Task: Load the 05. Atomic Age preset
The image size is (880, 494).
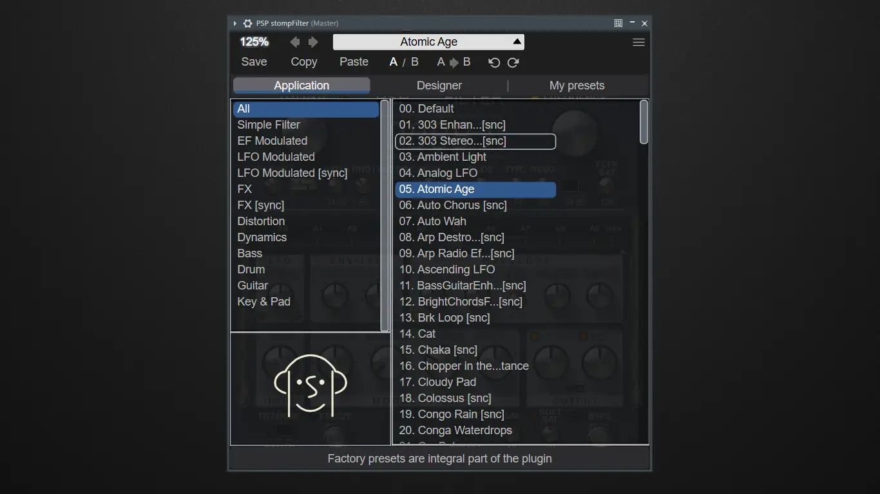Action: [x=475, y=189]
